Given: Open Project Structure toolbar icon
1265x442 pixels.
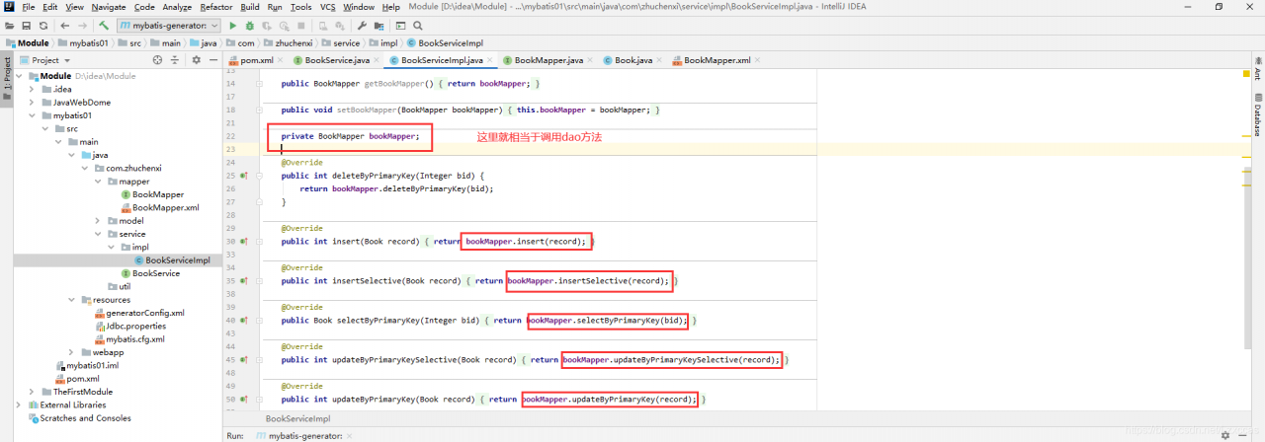Looking at the screenshot, I should pos(378,25).
